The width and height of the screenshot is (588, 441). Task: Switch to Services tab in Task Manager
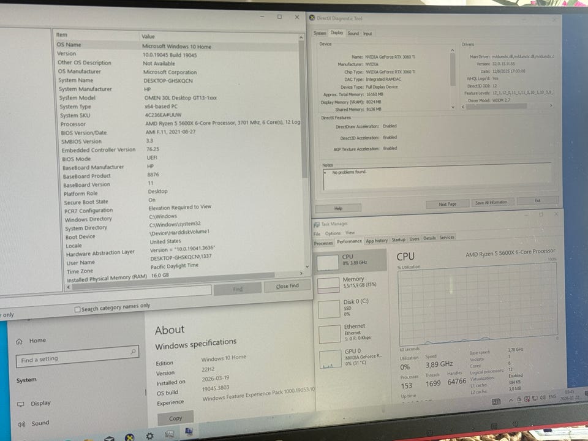point(447,238)
